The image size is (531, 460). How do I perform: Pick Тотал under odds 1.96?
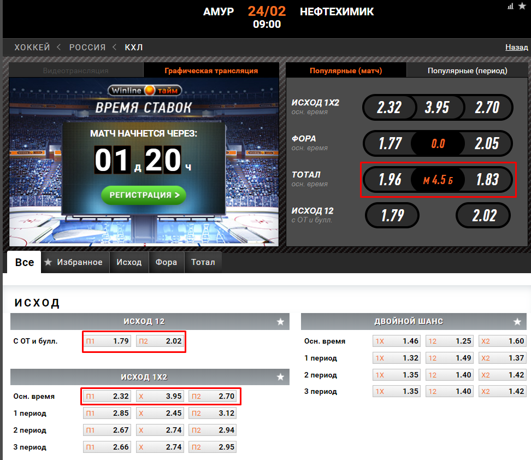[x=390, y=180]
